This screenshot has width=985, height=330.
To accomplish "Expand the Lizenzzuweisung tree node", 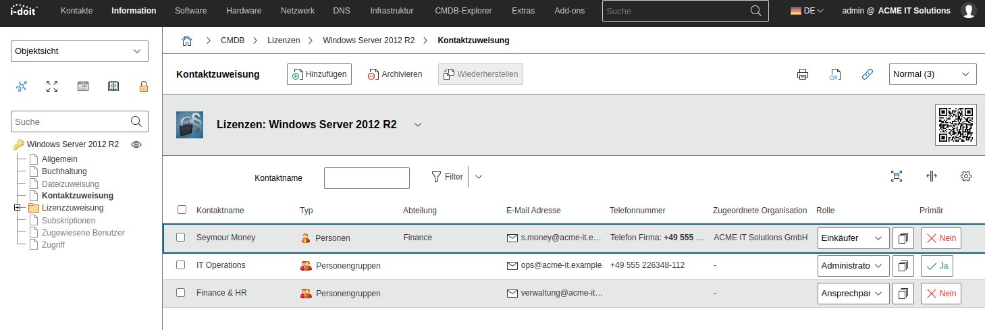I will pos(17,208).
